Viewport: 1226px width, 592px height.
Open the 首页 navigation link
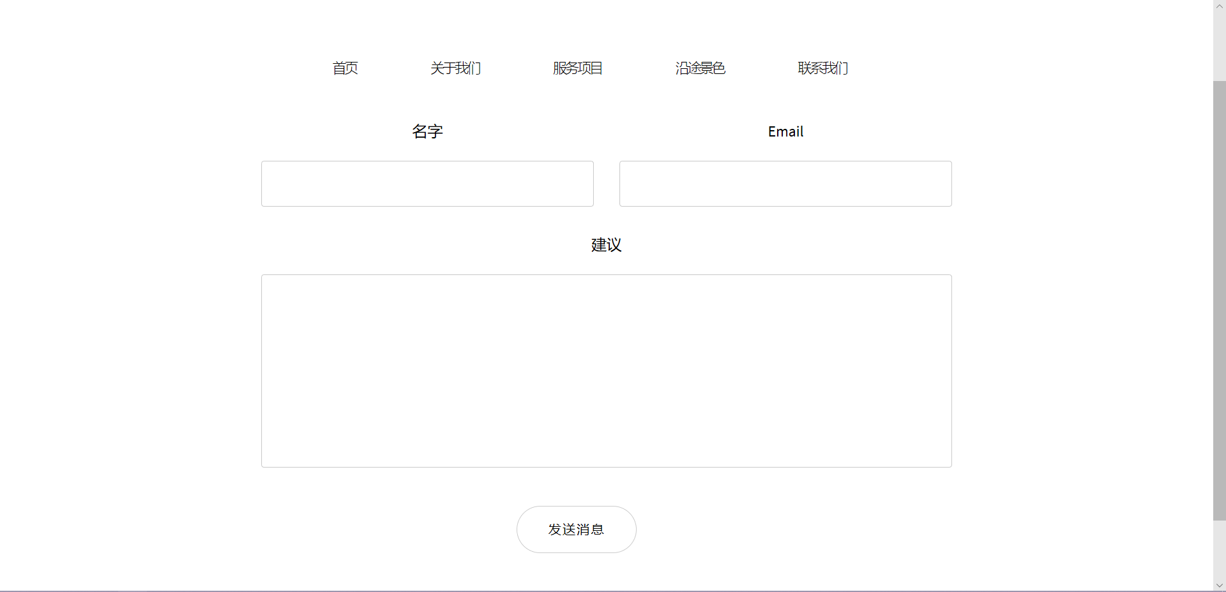[345, 68]
